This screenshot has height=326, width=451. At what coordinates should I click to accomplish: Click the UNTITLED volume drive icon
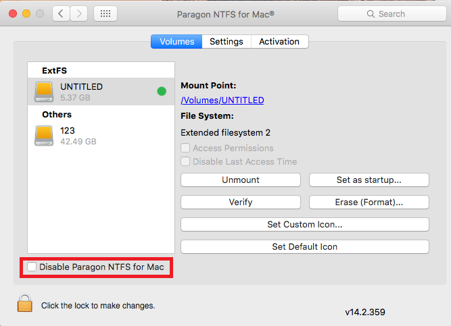click(44, 92)
